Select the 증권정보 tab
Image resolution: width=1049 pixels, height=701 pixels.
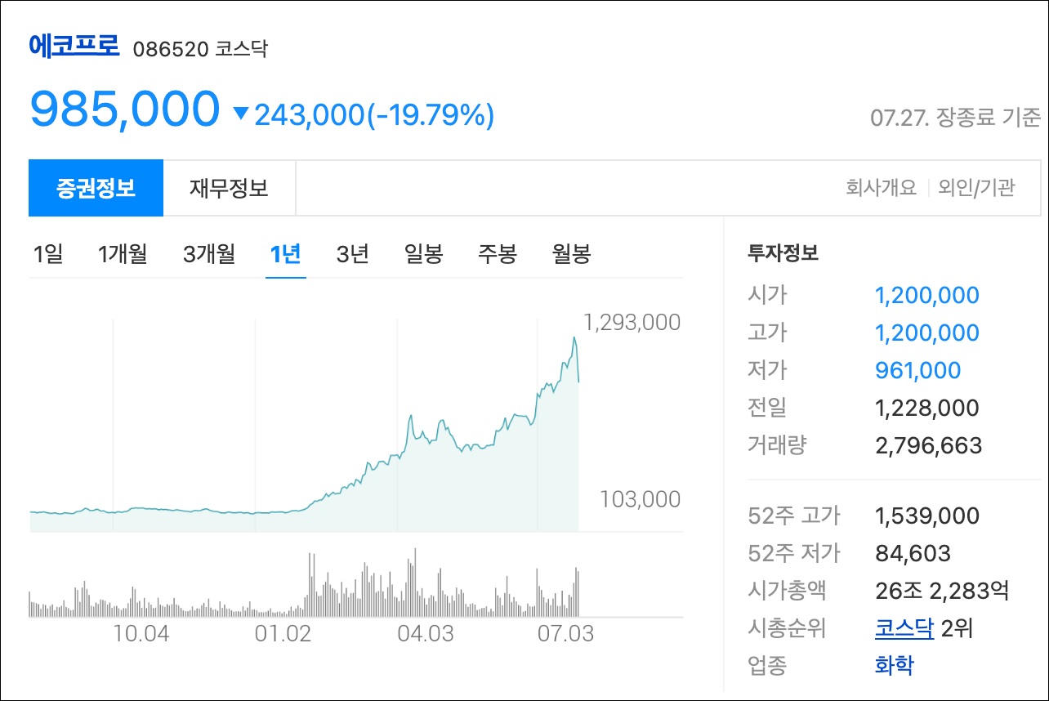point(96,187)
